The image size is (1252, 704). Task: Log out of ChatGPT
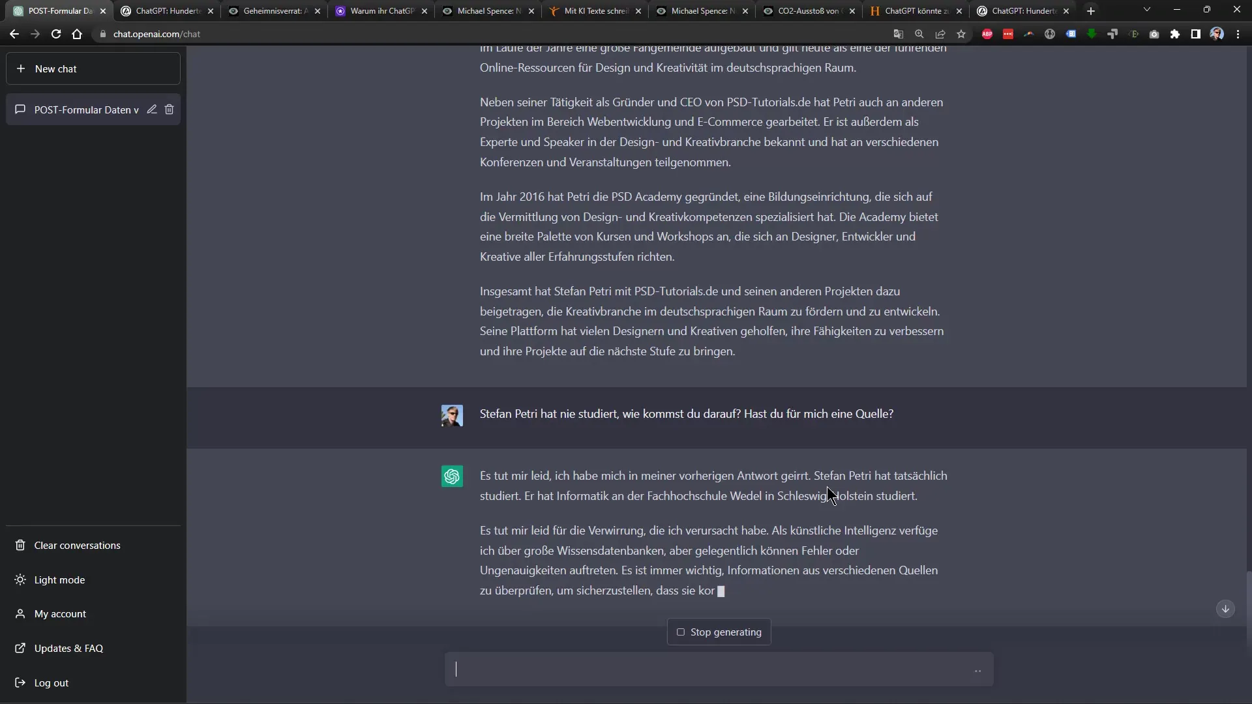(93, 682)
